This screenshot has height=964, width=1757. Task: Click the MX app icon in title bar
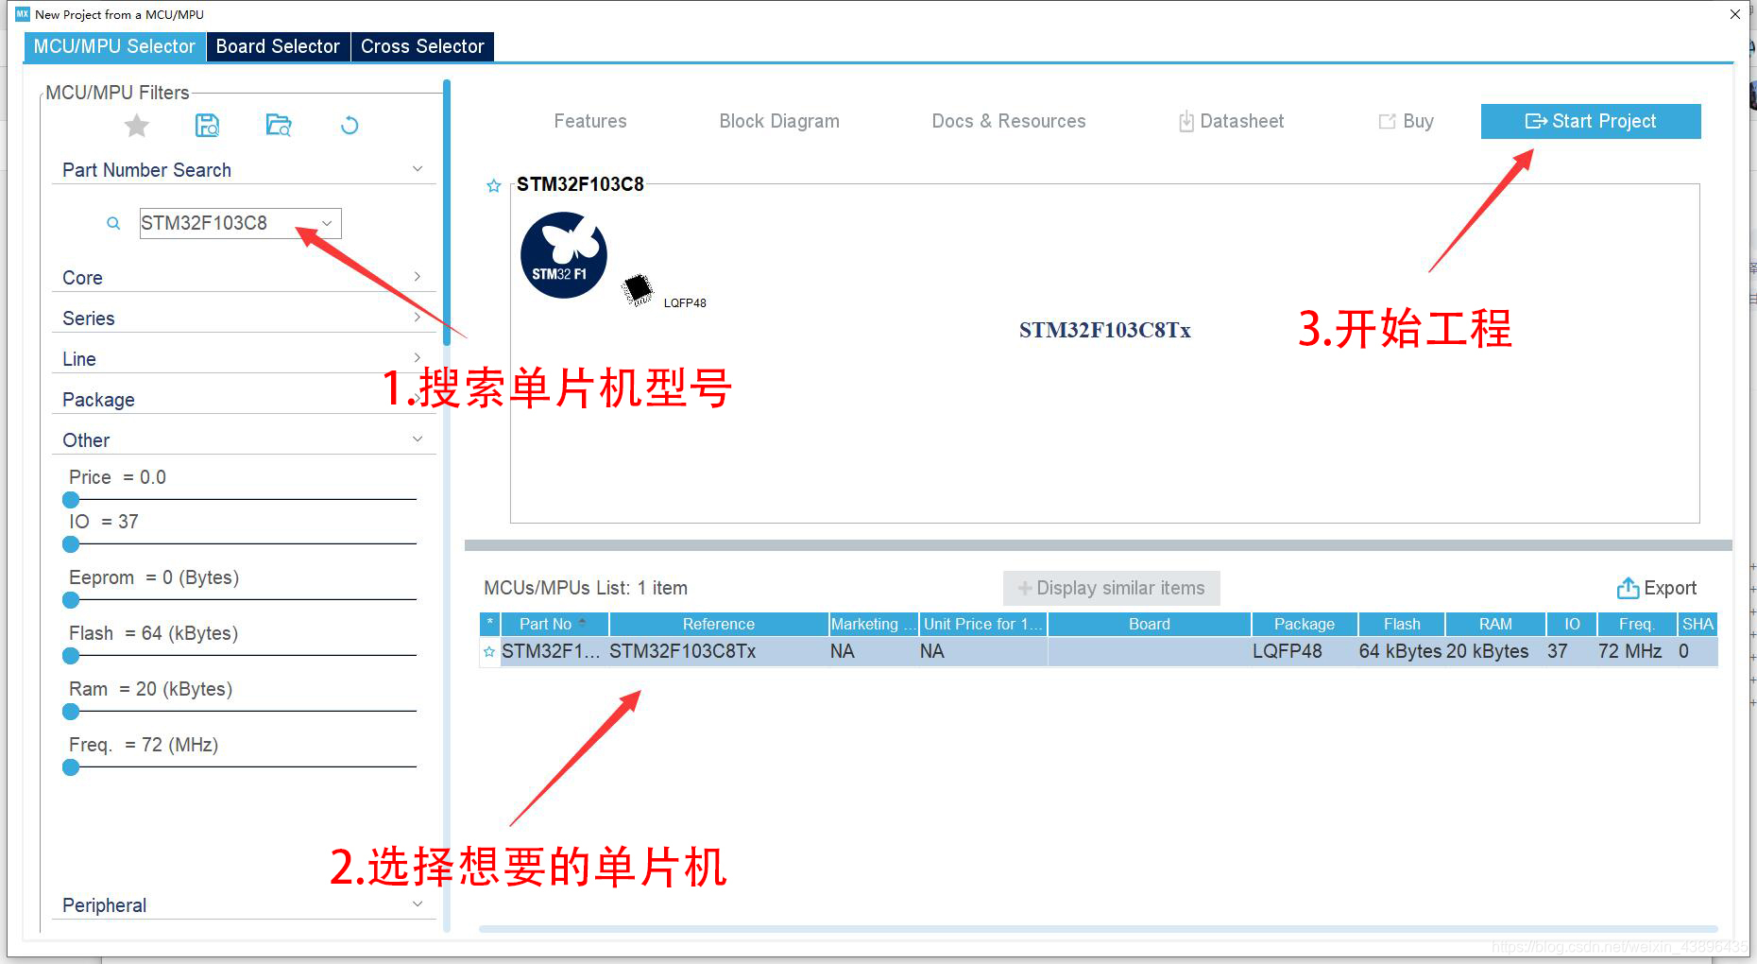23,14
